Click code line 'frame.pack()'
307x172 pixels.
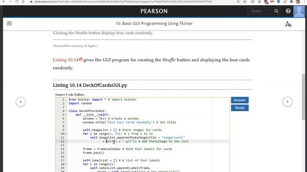click(x=94, y=153)
